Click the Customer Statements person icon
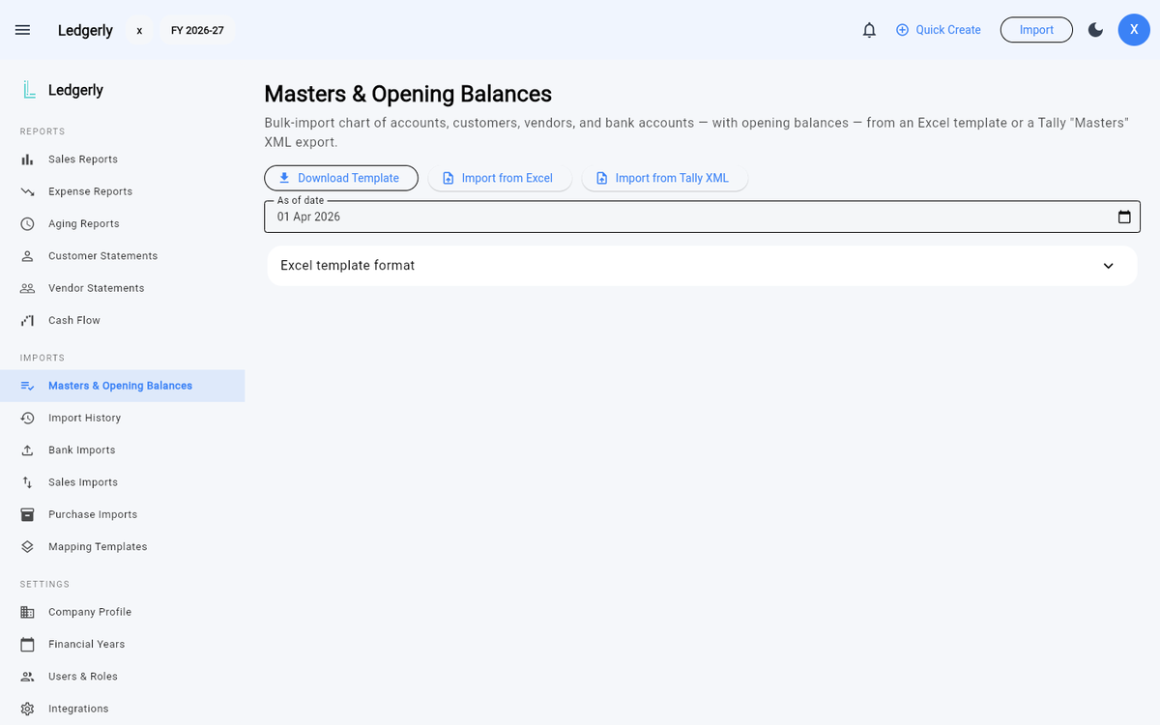Viewport: 1160px width, 725px height. coord(28,256)
